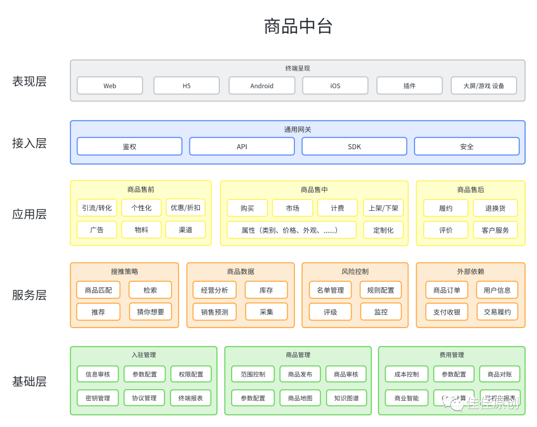Click the 成本控制 box in 费用管理
This screenshot has height=427, width=537.
(x=406, y=374)
